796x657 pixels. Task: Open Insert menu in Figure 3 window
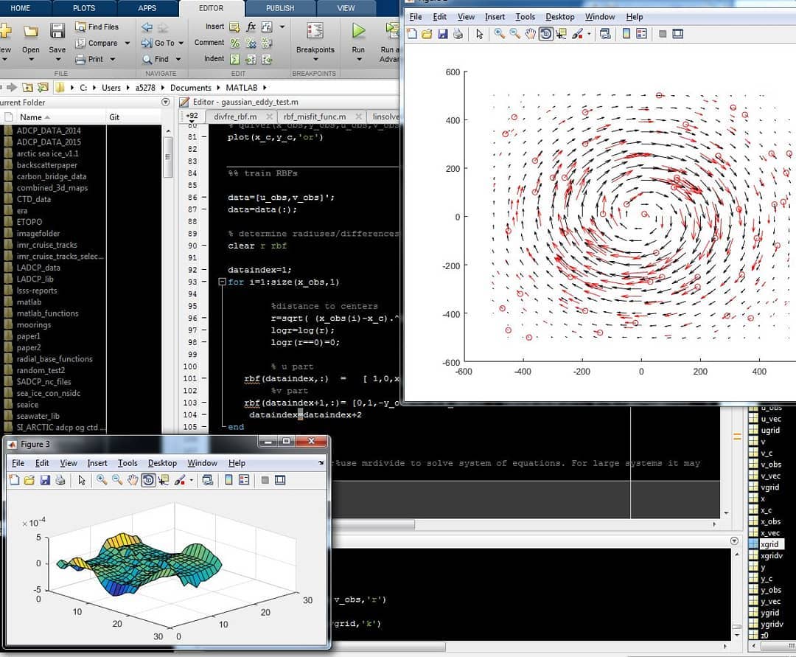pos(97,463)
